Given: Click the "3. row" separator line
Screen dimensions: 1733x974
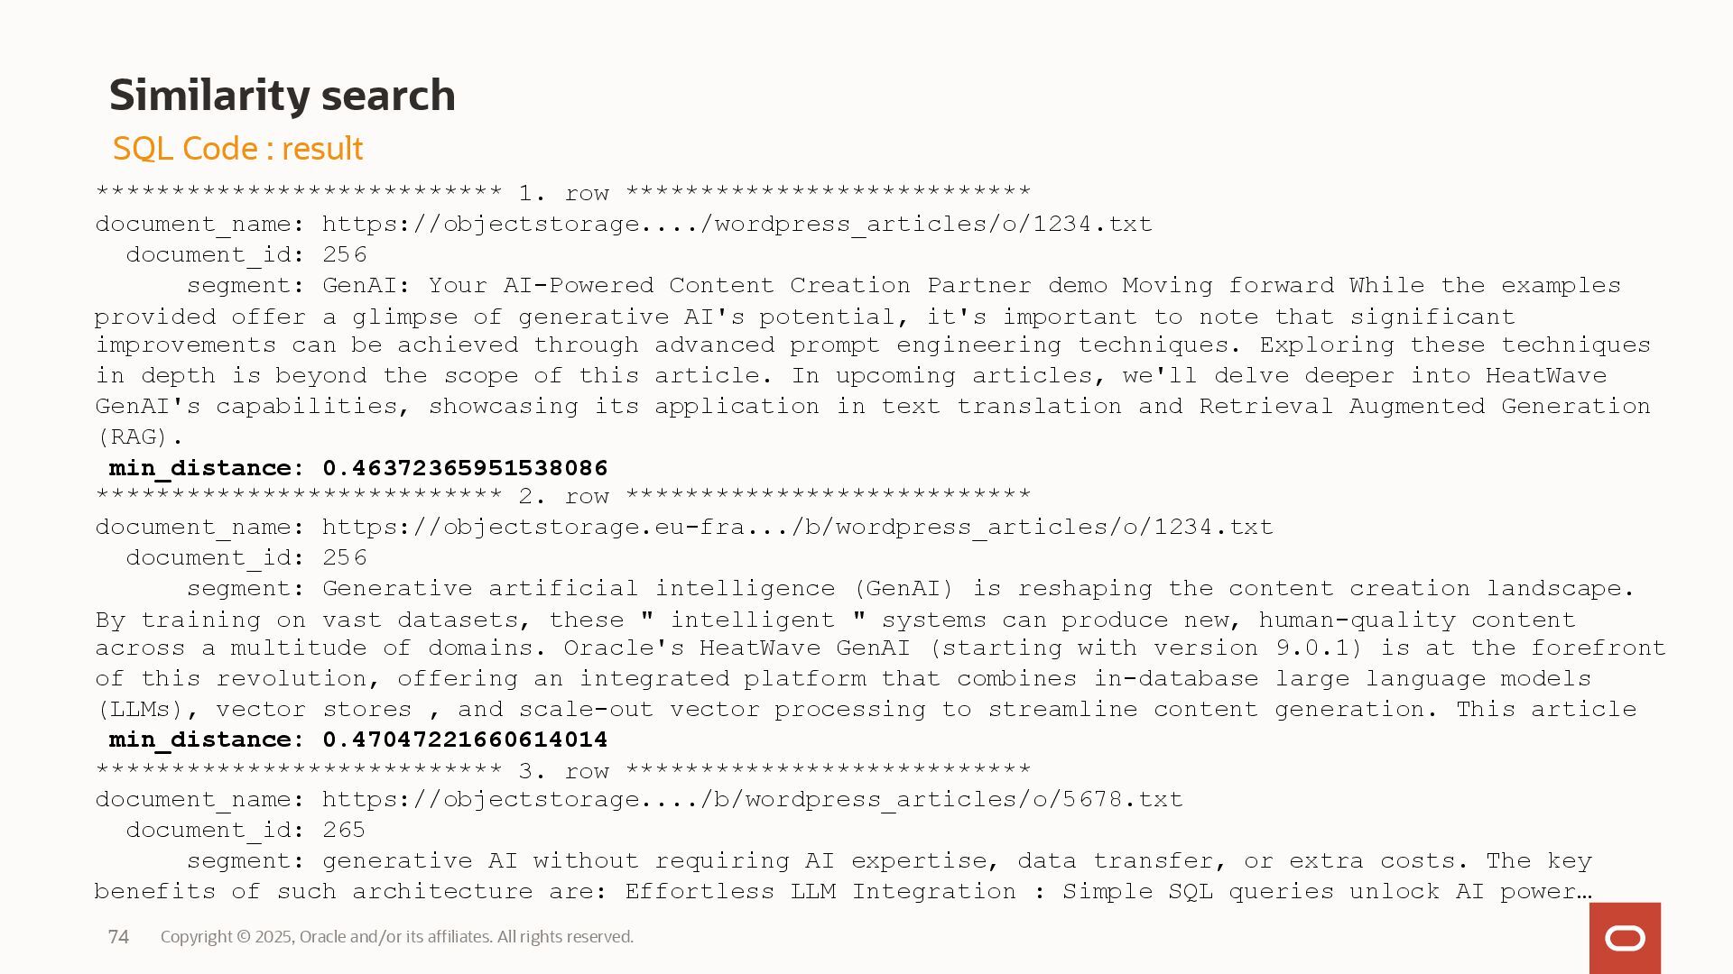Looking at the screenshot, I should click(x=563, y=771).
